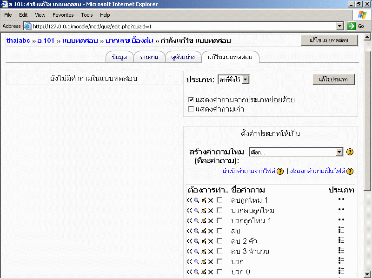This screenshot has height=279, width=372.
Task: Expand the สร้างคำถามใหม่ question type dropdown
Action: click(339, 152)
